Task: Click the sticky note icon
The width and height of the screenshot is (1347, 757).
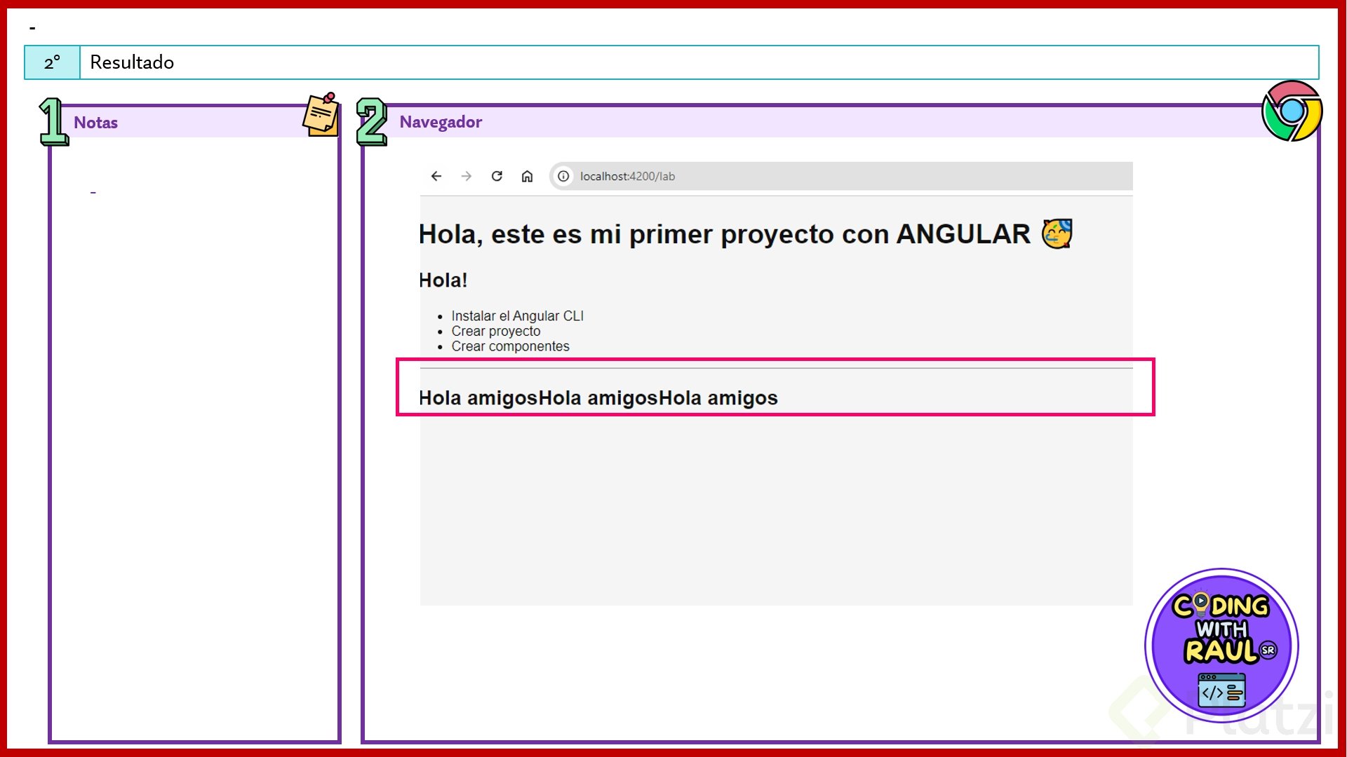Action: tap(321, 114)
